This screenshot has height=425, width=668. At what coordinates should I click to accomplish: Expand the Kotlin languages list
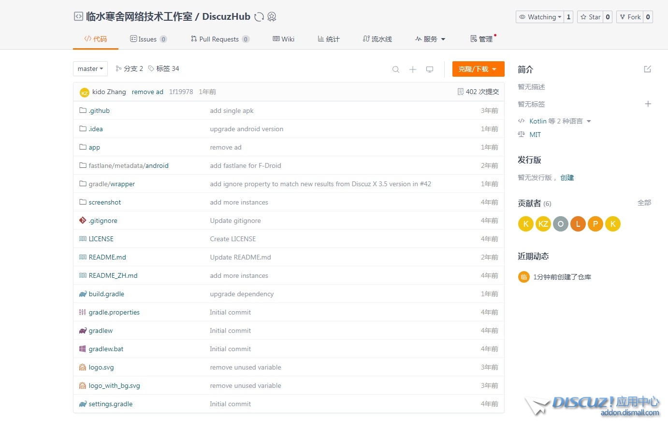[x=589, y=122]
